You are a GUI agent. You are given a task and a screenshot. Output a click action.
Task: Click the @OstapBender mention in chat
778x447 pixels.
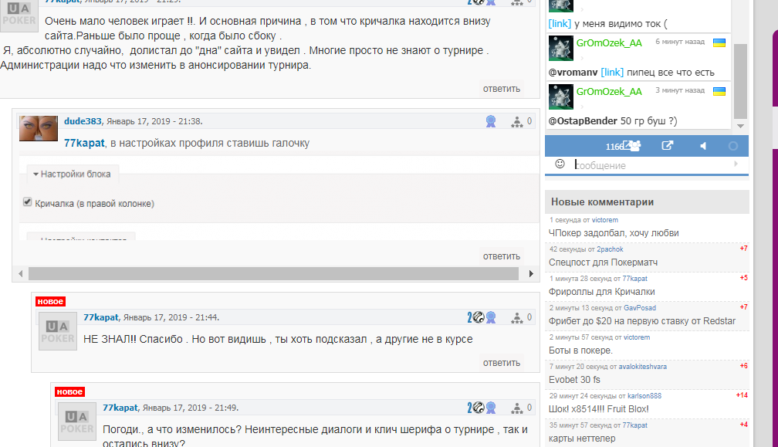(x=583, y=121)
